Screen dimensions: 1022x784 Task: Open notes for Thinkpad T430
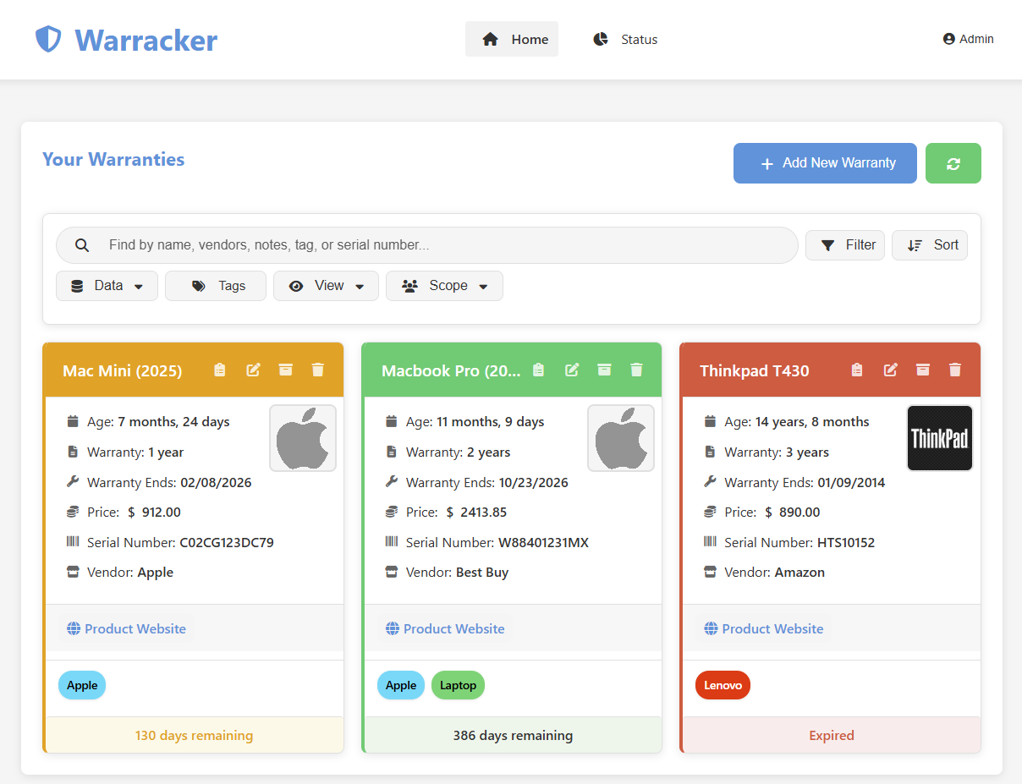[x=857, y=370]
